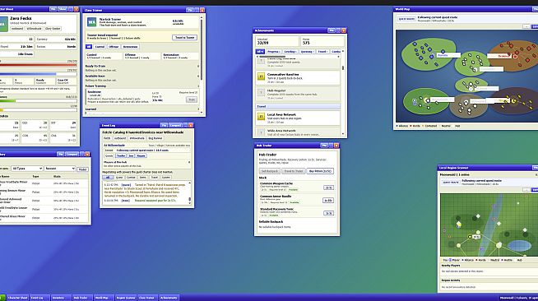Collapse the Available Soon section
Viewport: 538px width, 301px height.
pos(142,76)
